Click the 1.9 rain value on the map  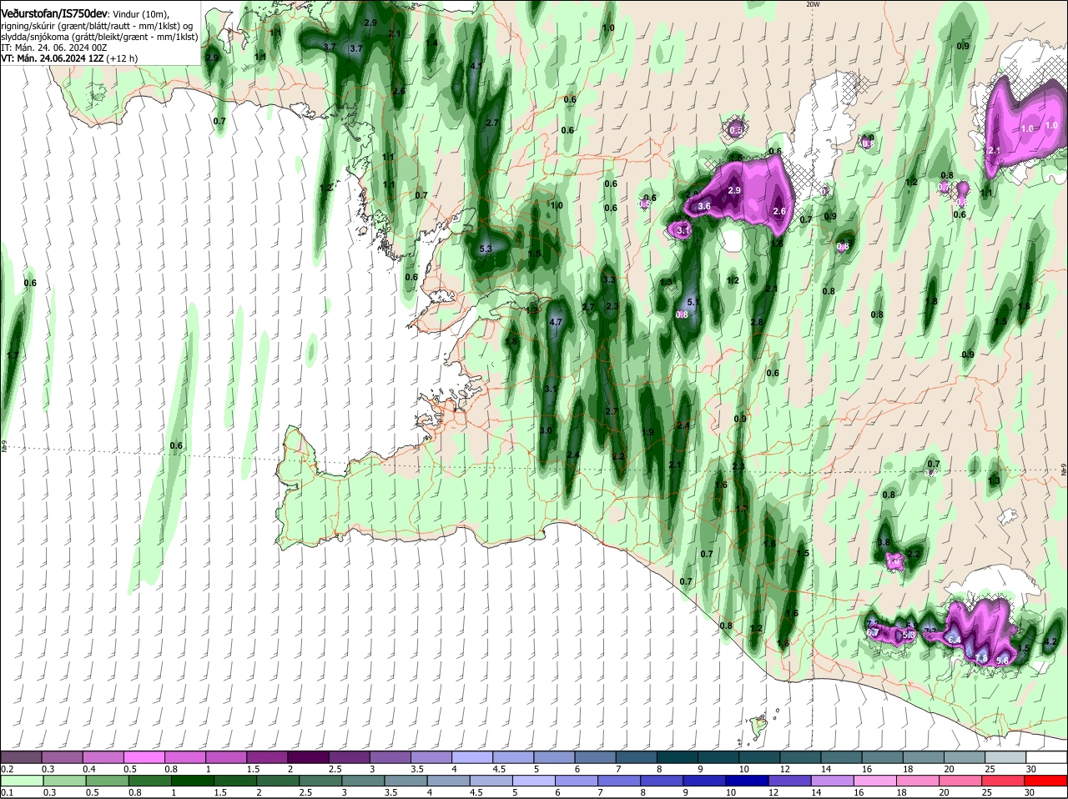click(x=647, y=432)
